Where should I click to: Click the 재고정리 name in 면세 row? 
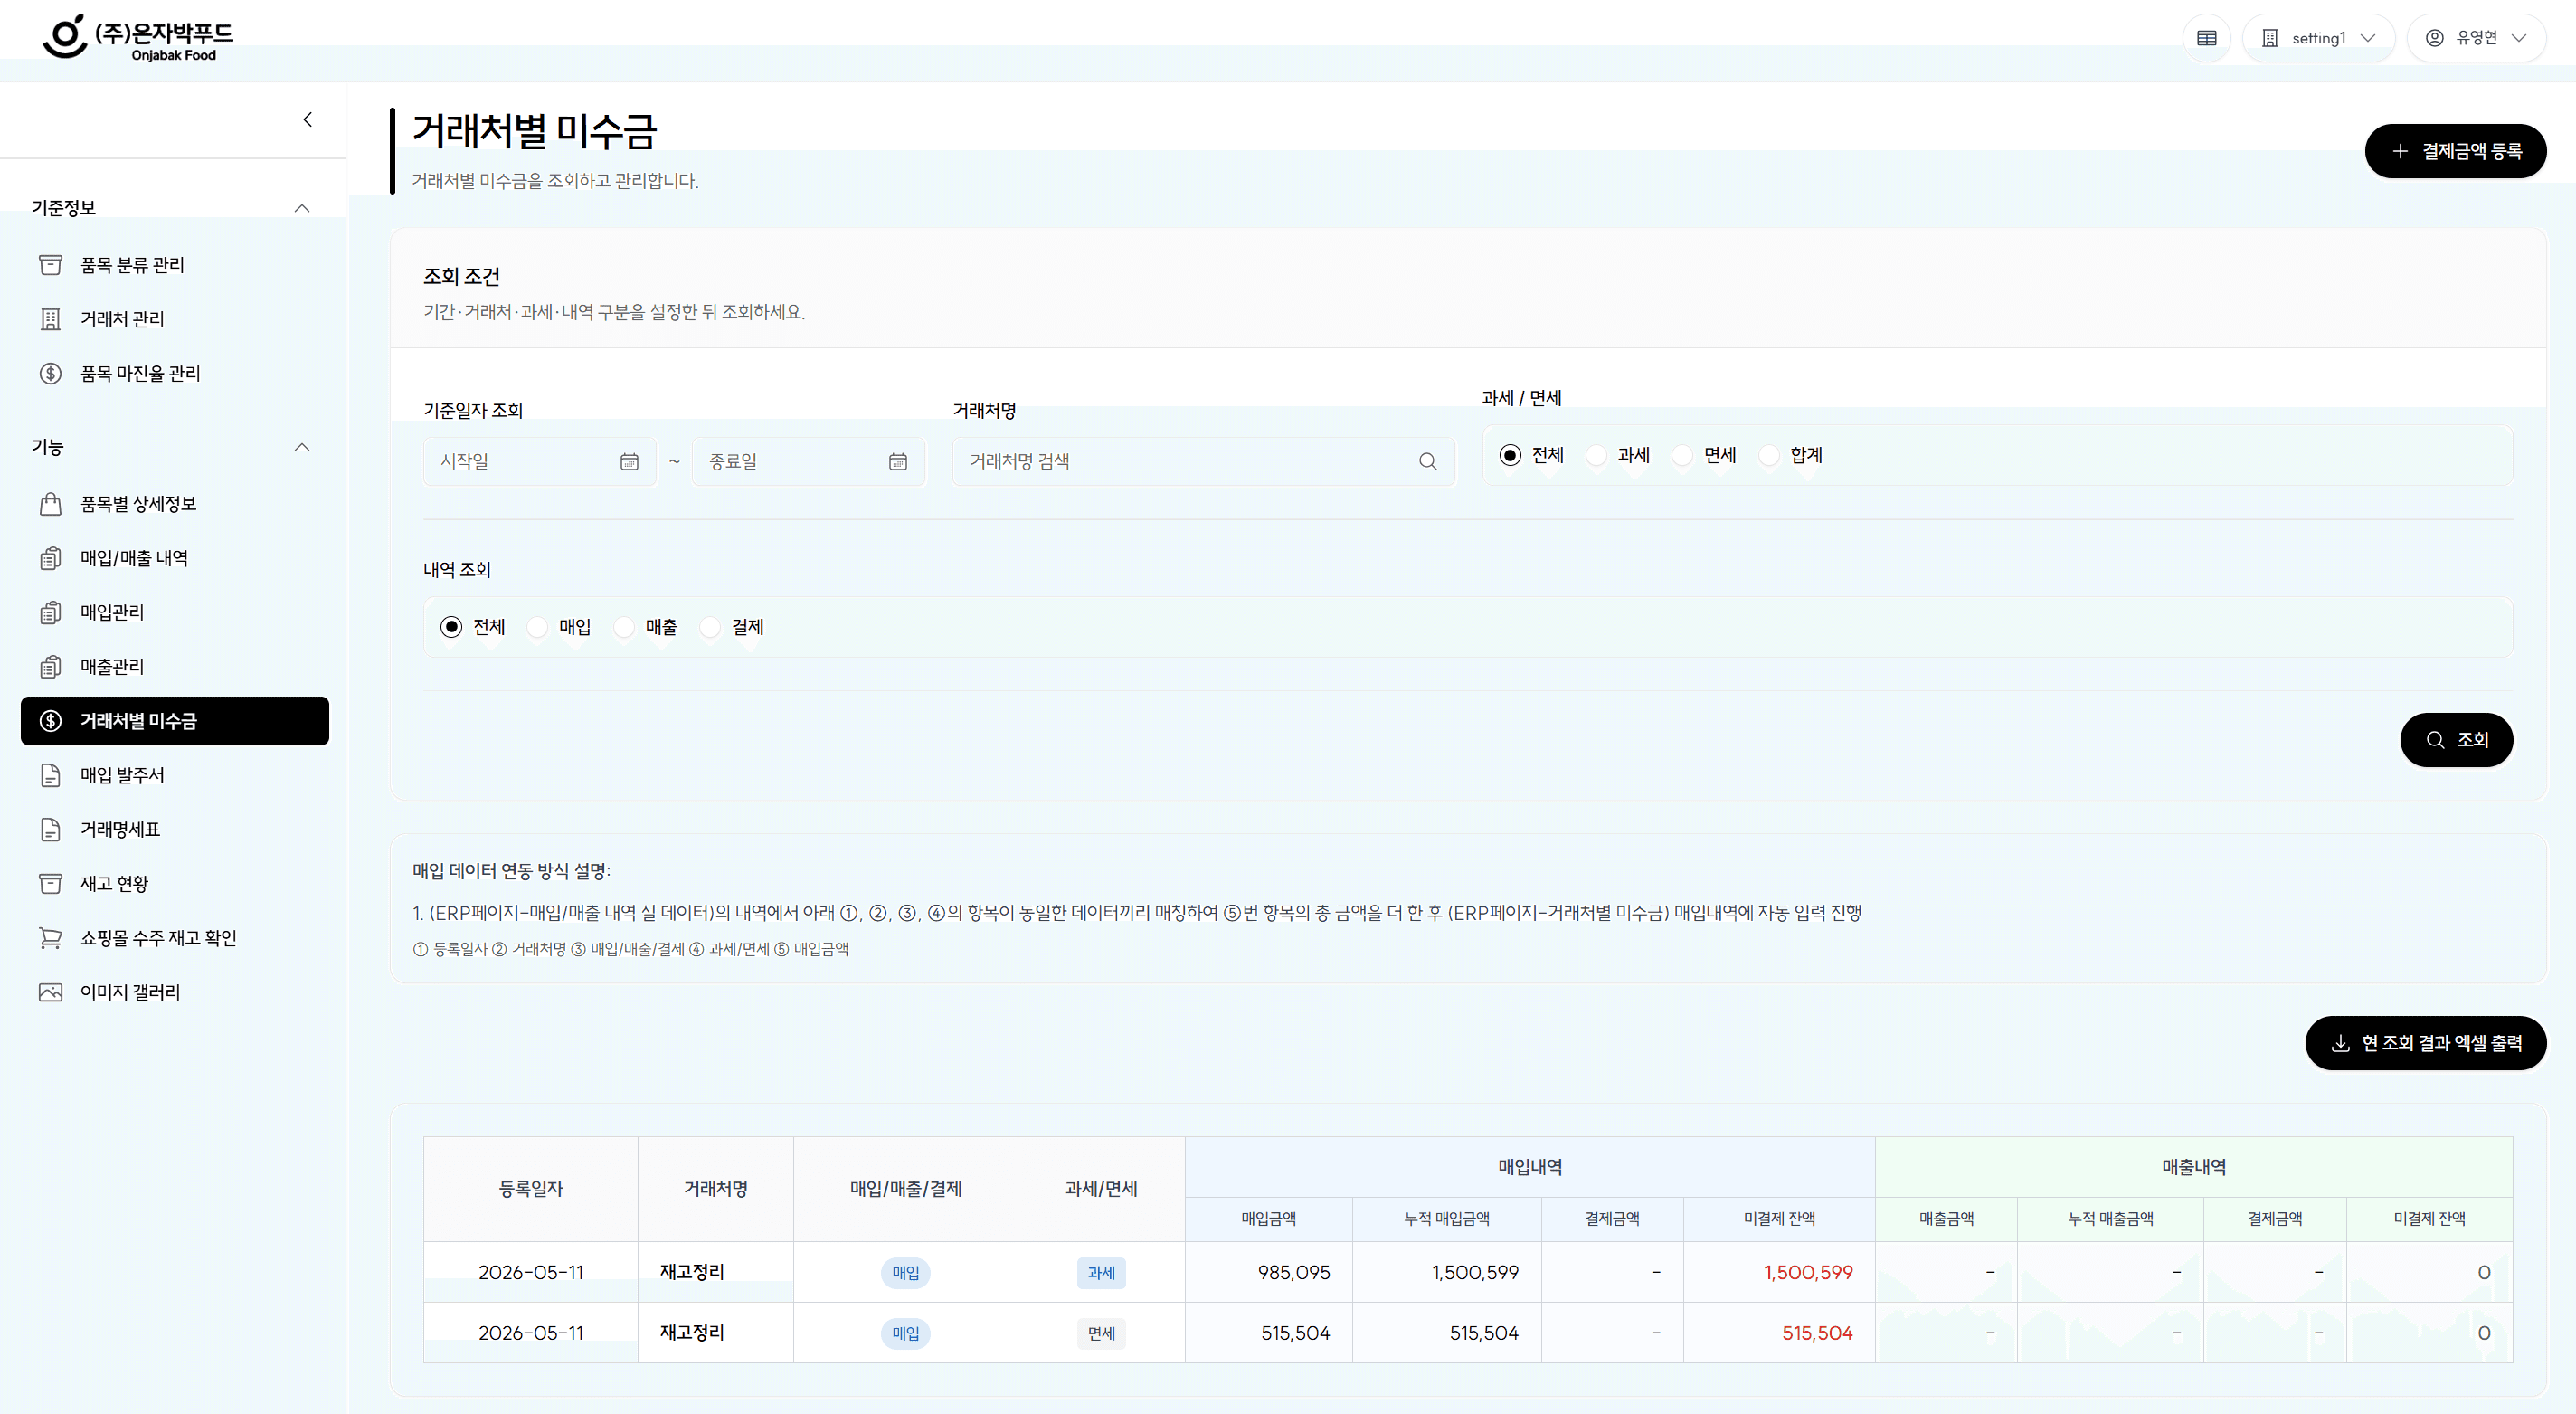[692, 1333]
